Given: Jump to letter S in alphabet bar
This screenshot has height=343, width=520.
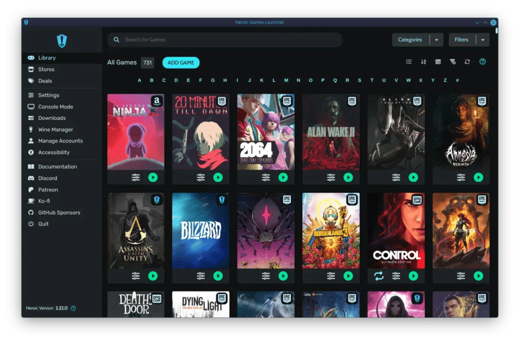Looking at the screenshot, I should pos(360,81).
